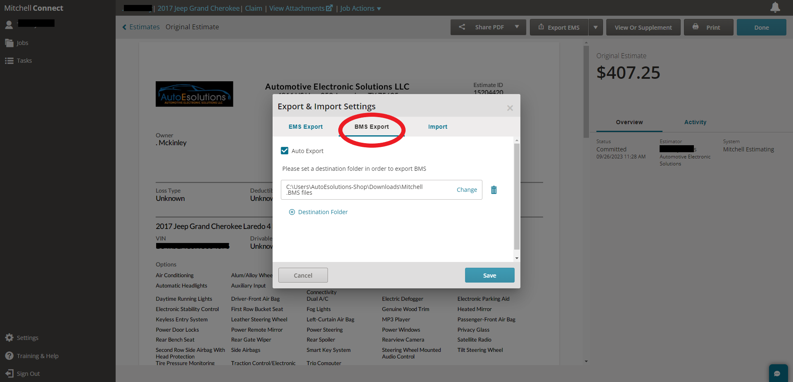
Task: Open the Overview tab
Action: click(629, 122)
